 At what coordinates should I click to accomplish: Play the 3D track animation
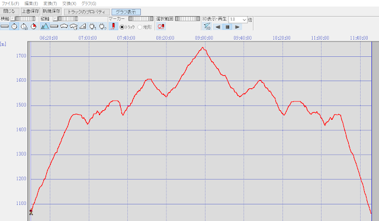237,27
